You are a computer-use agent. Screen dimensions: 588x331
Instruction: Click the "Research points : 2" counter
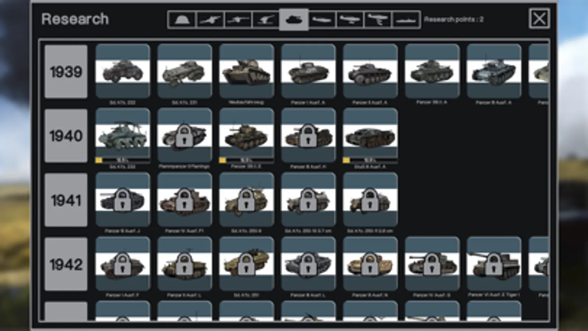tap(454, 19)
